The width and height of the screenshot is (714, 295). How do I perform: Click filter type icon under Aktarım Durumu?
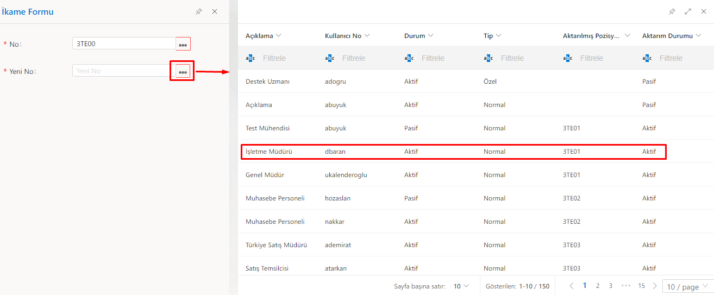pyautogui.click(x=647, y=58)
